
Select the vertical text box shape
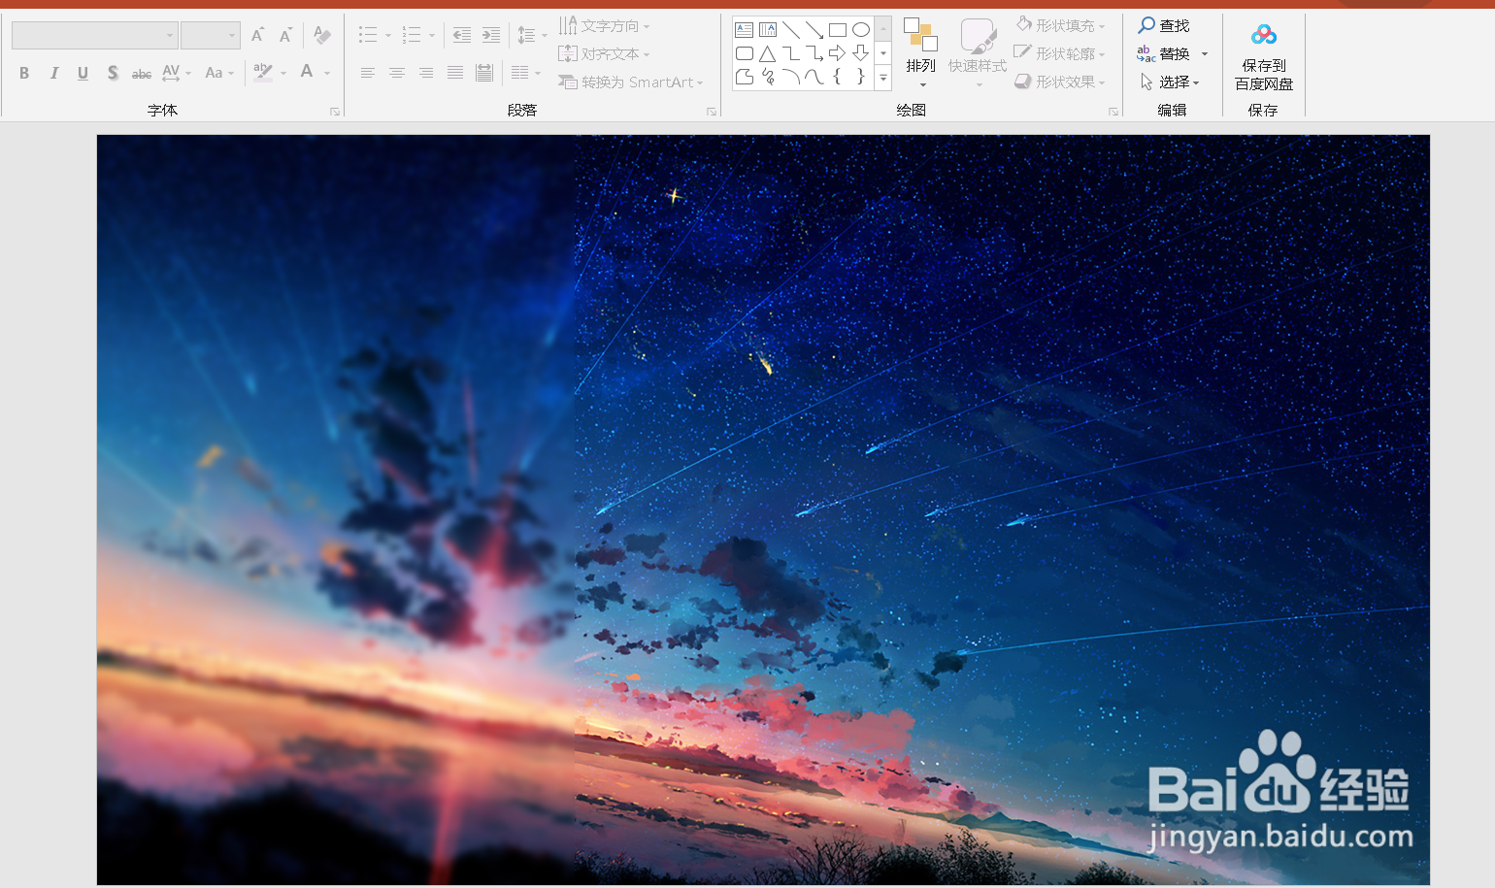click(x=768, y=30)
